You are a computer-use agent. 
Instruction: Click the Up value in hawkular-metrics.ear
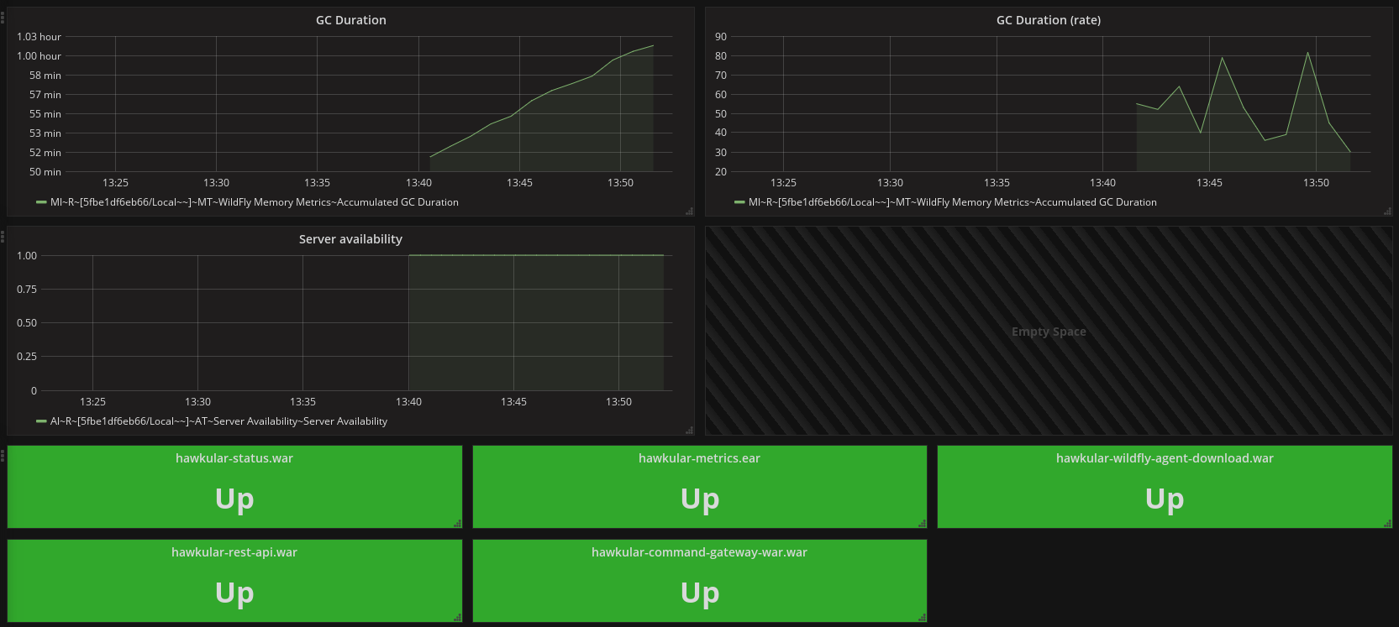700,499
